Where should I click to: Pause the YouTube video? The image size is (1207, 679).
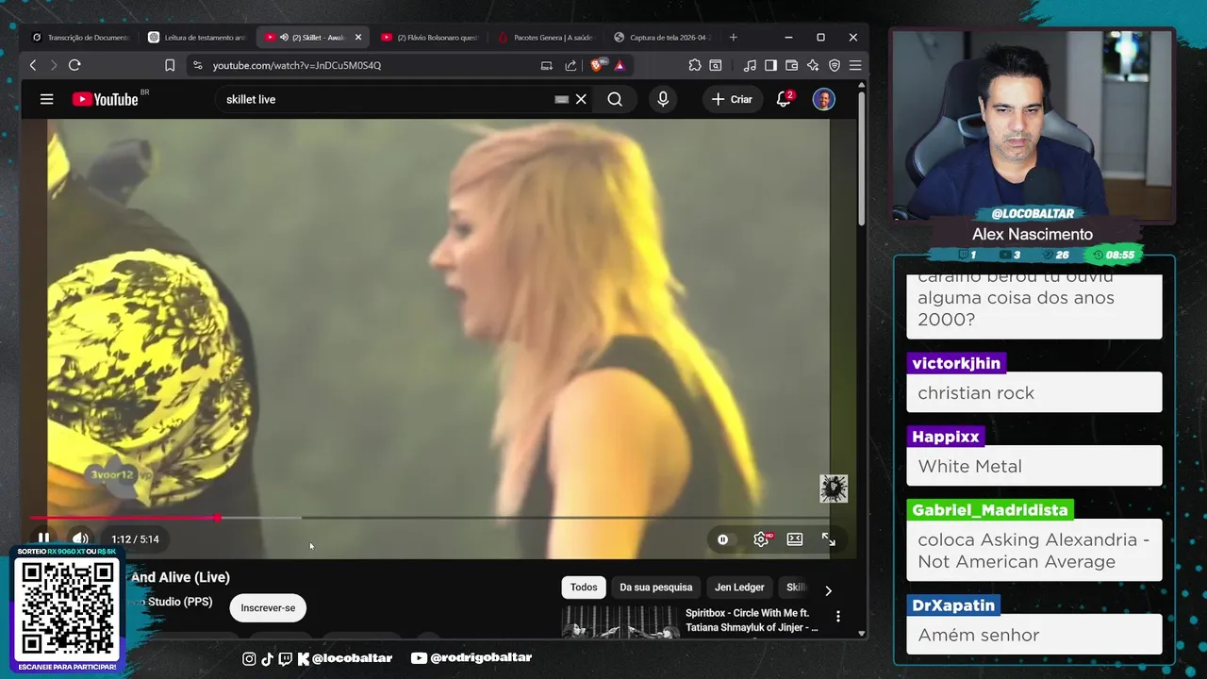point(43,538)
